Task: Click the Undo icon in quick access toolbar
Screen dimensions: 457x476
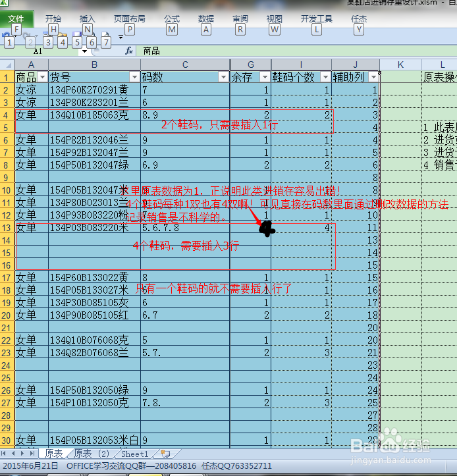Action: (x=5, y=35)
